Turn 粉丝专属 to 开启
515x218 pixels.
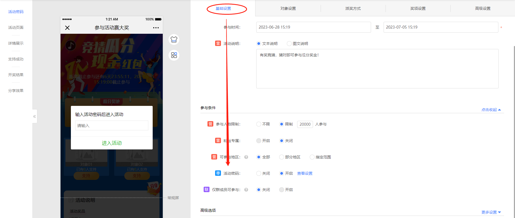coord(259,141)
